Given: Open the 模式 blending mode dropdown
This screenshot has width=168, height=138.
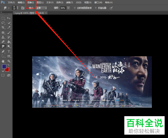Looking at the screenshot, I should click(x=41, y=8).
